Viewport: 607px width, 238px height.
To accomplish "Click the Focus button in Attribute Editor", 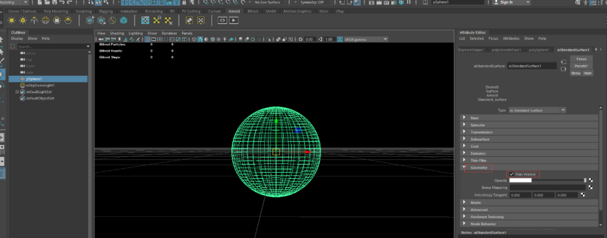I will click(x=582, y=59).
